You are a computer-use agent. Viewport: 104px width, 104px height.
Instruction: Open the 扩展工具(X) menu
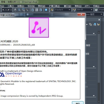(x=54, y=6)
